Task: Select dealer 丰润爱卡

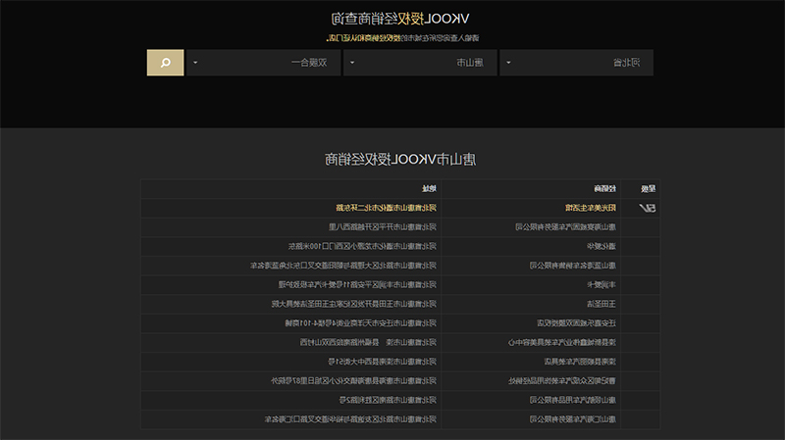Action: [602, 284]
